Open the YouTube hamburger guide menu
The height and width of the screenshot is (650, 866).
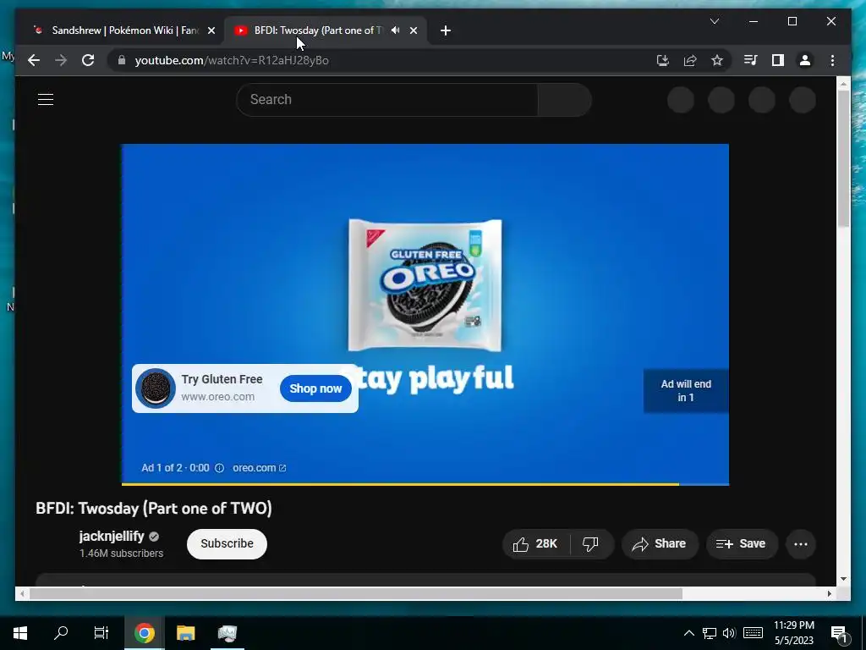(46, 100)
